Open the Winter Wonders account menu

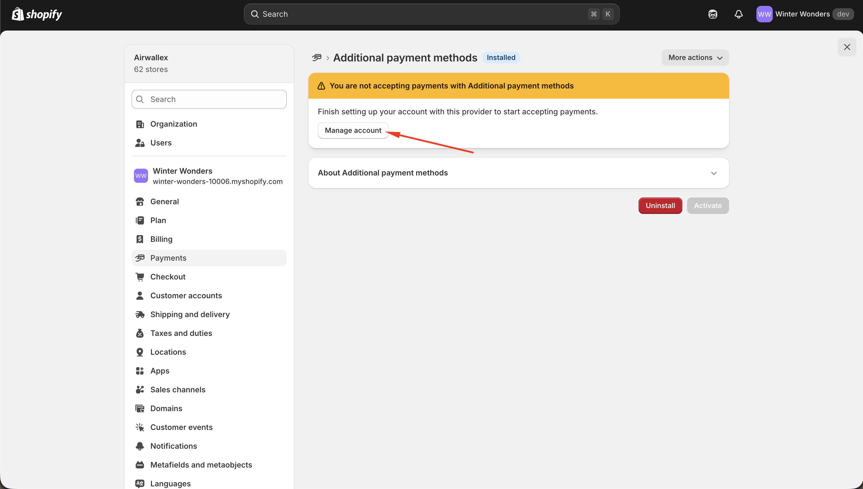pos(805,14)
